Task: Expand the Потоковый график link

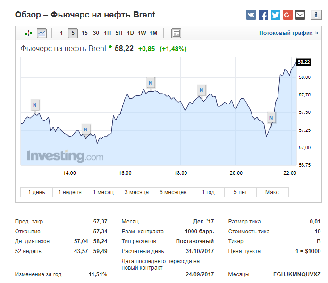Action: [x=289, y=33]
